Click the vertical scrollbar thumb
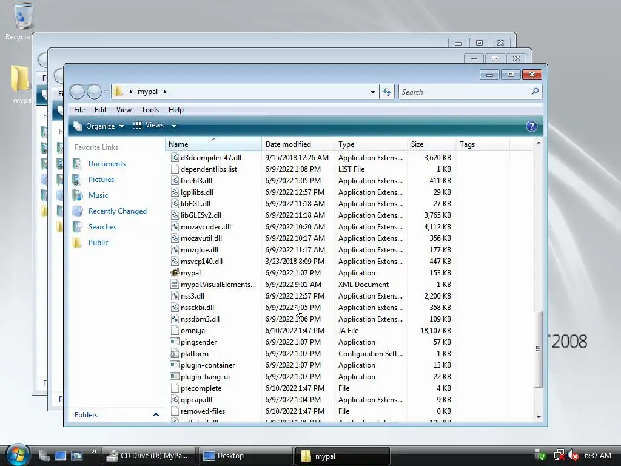 pyautogui.click(x=538, y=349)
